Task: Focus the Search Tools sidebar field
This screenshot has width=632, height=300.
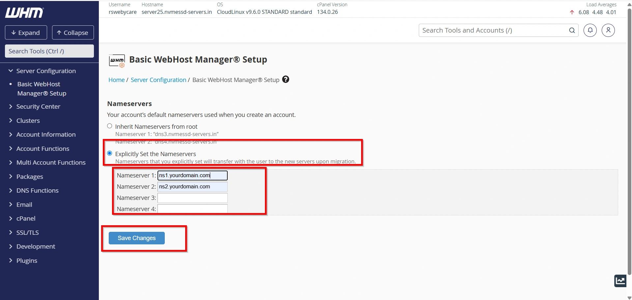Action: pos(49,51)
